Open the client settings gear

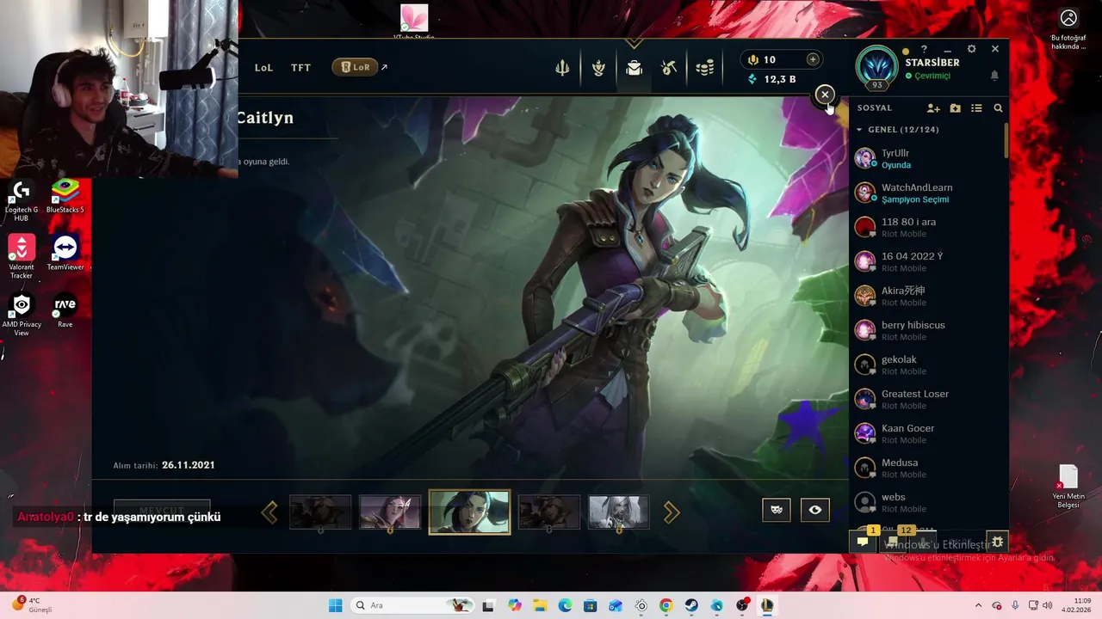(971, 50)
